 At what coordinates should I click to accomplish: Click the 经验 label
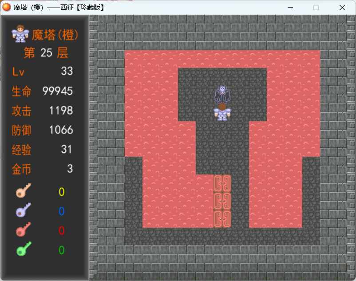coord(22,150)
